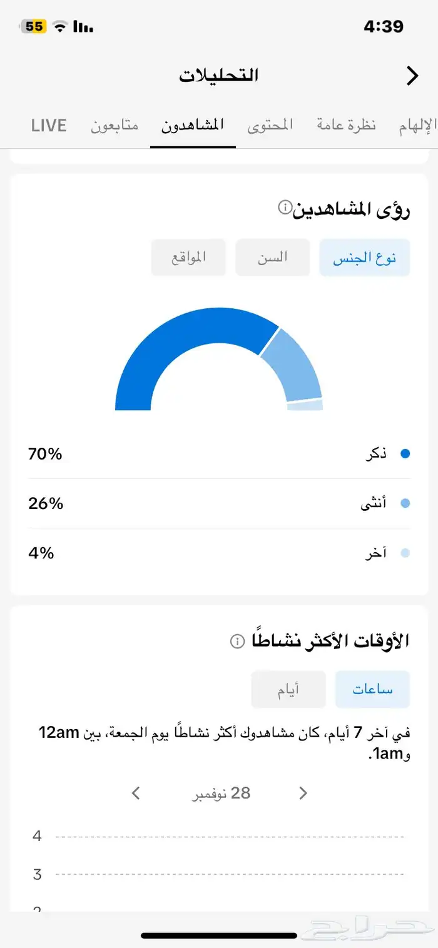Tap the 70% value next to ذكر

[46, 453]
